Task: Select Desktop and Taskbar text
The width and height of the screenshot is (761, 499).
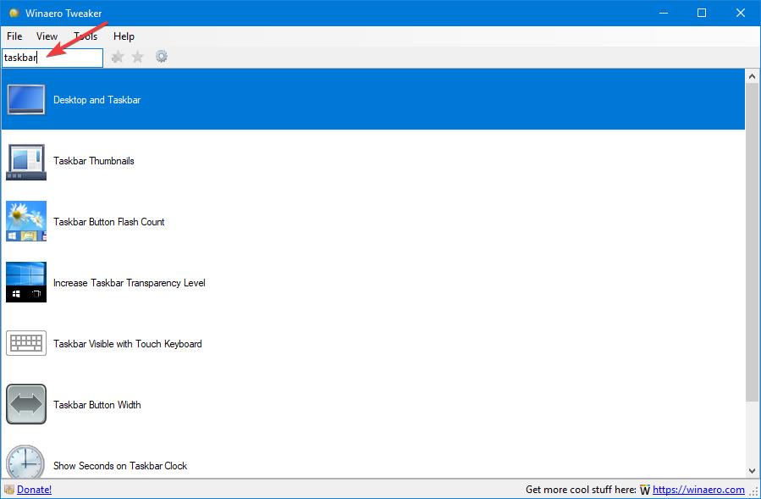Action: pyautogui.click(x=97, y=100)
